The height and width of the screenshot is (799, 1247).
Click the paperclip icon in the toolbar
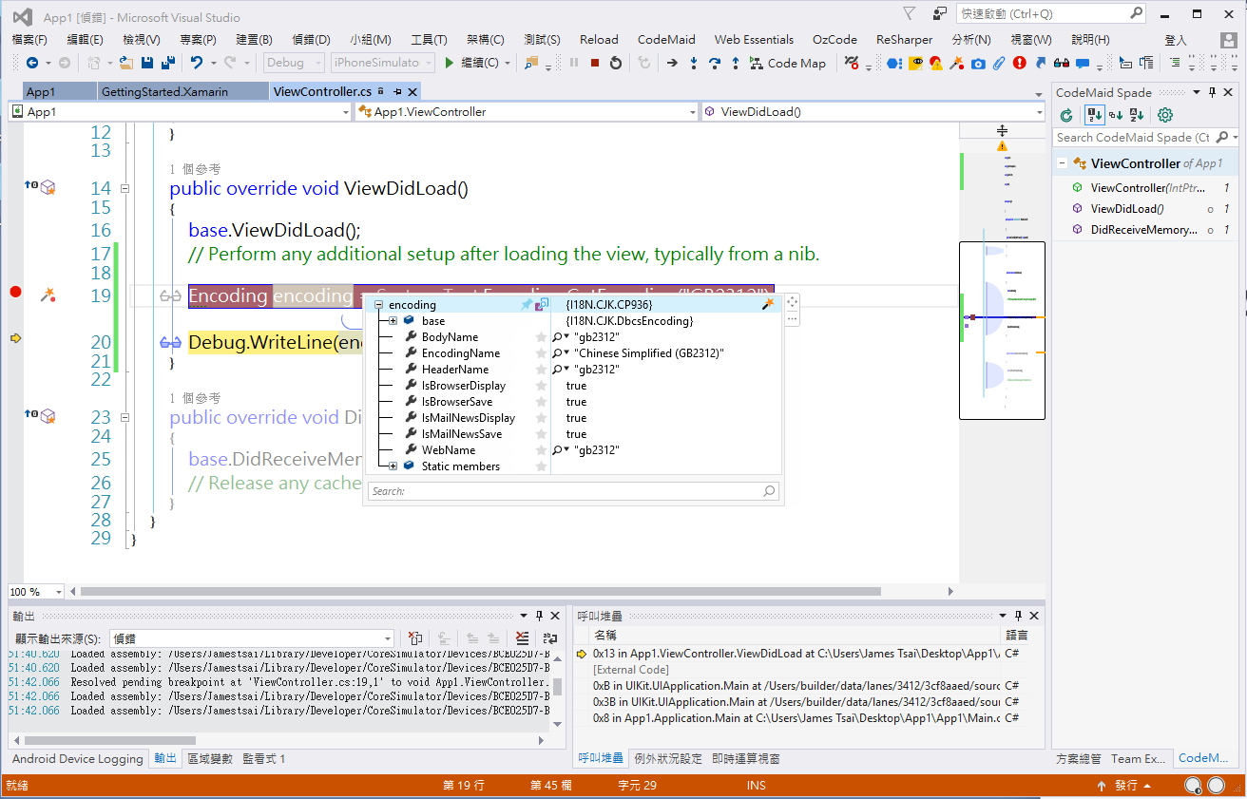998,63
